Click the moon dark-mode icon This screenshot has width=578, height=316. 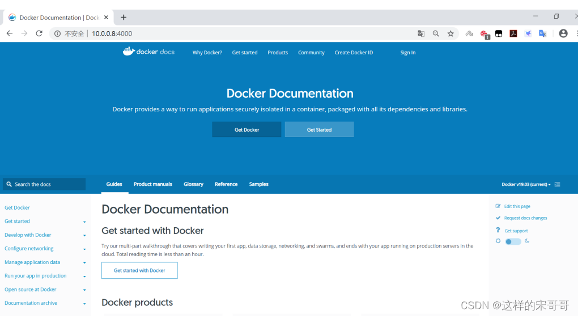tap(527, 241)
